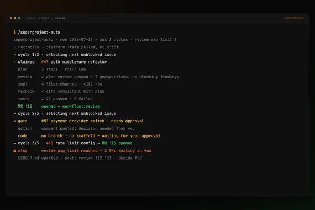The width and height of the screenshot is (315, 210).
Task: Click the green claimed checkmark
Action: click(x=15, y=62)
